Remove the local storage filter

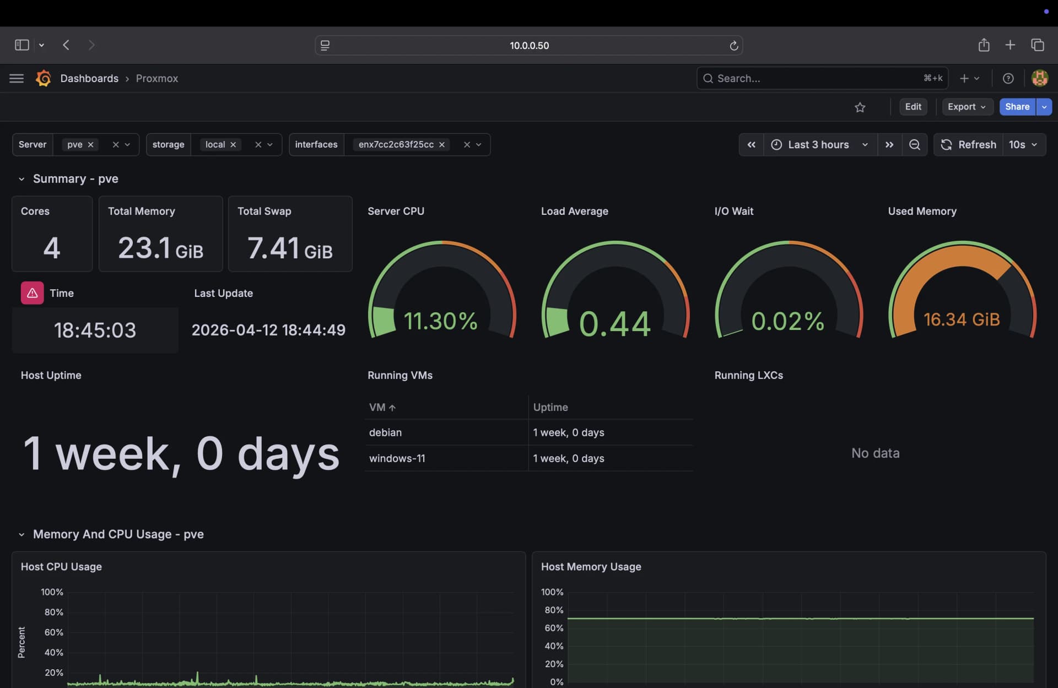[x=233, y=144]
